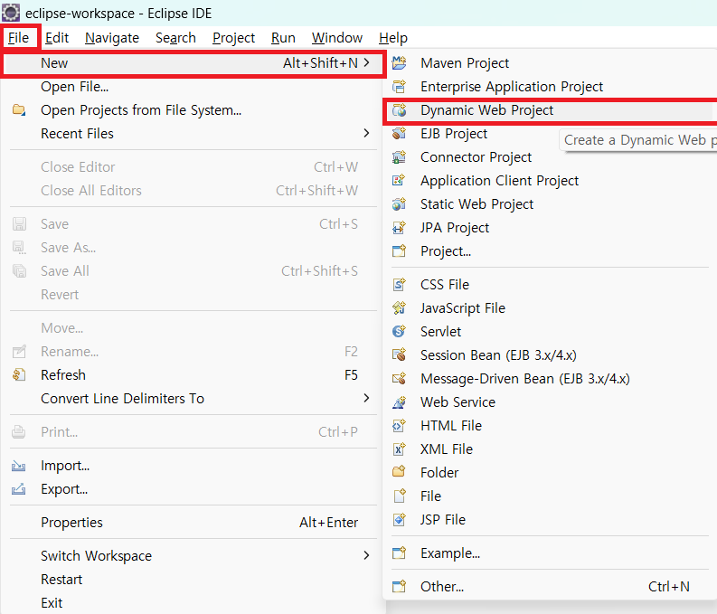Click the Static Web Project icon
This screenshot has height=614, width=717.
tap(400, 203)
